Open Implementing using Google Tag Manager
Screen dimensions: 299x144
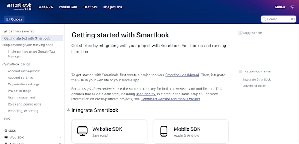click(x=31, y=54)
